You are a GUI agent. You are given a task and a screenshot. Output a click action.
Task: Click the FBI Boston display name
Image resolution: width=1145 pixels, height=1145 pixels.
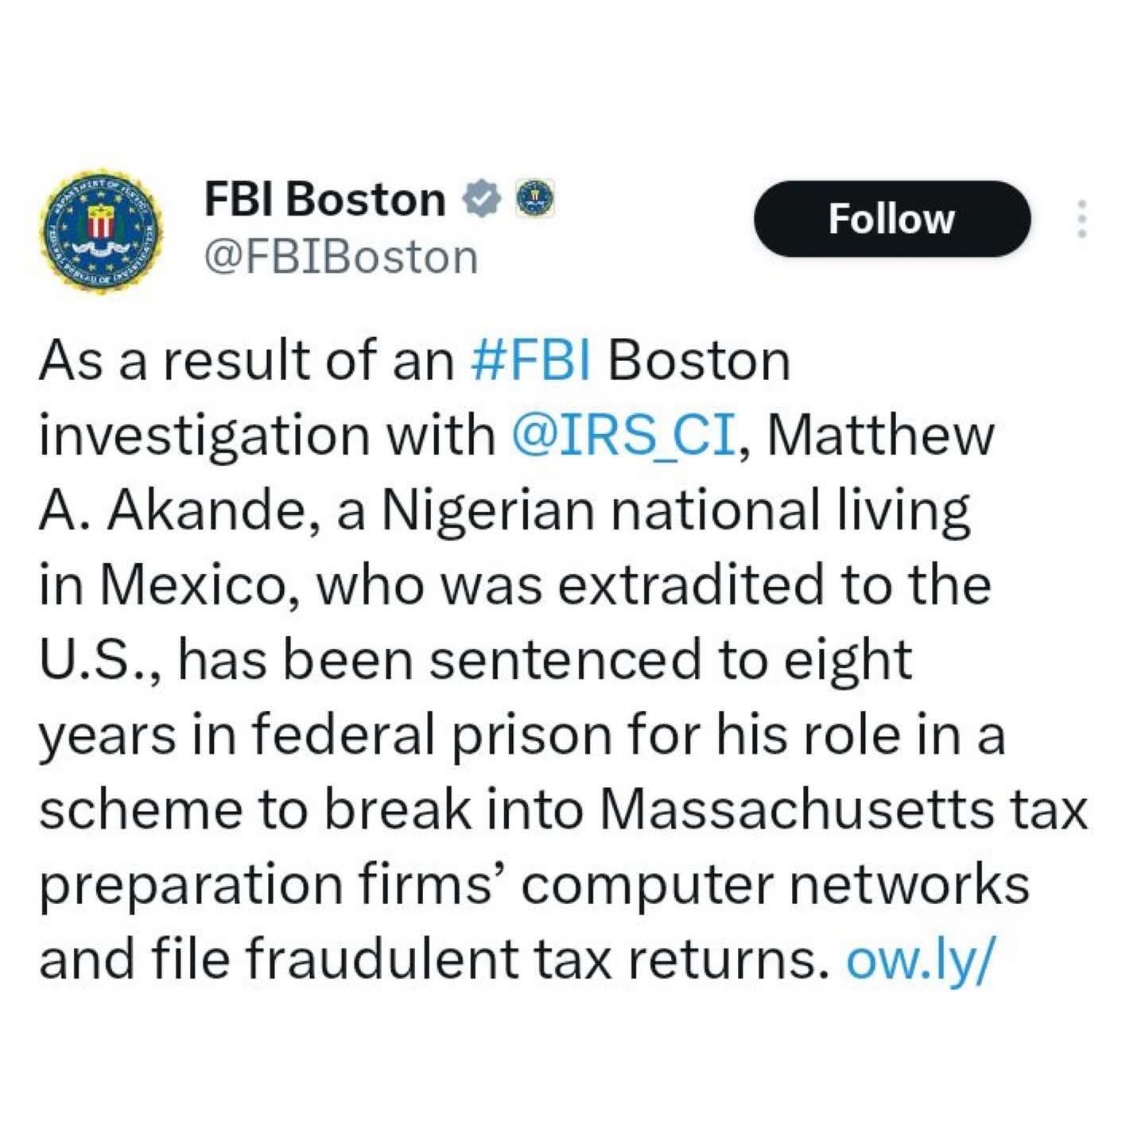point(324,199)
